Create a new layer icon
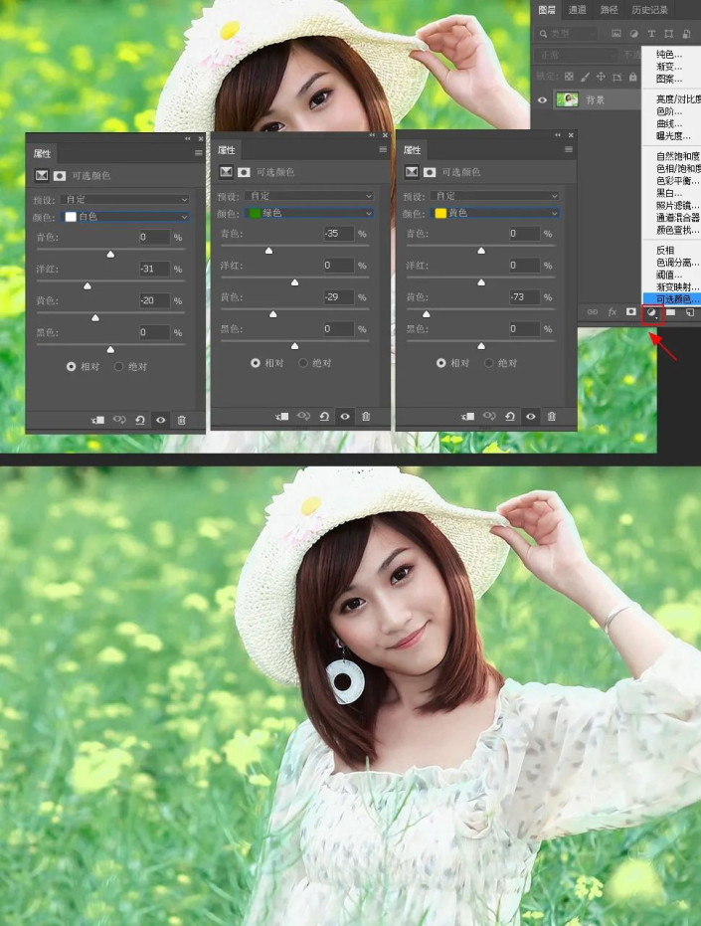The height and width of the screenshot is (926, 701). pyautogui.click(x=690, y=312)
